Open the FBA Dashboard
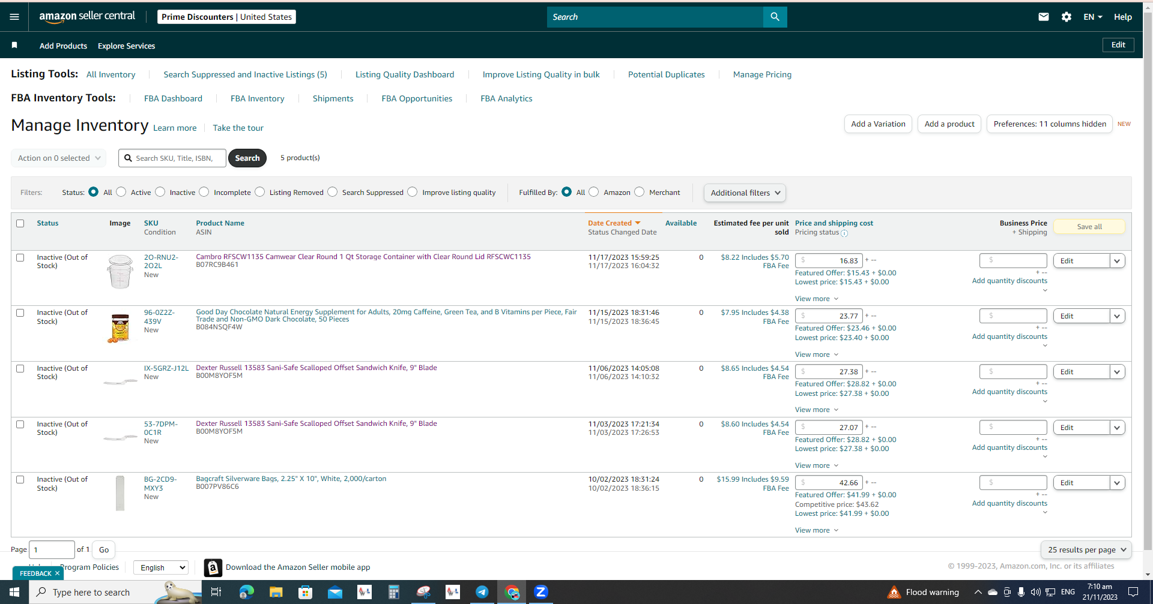 tap(173, 98)
